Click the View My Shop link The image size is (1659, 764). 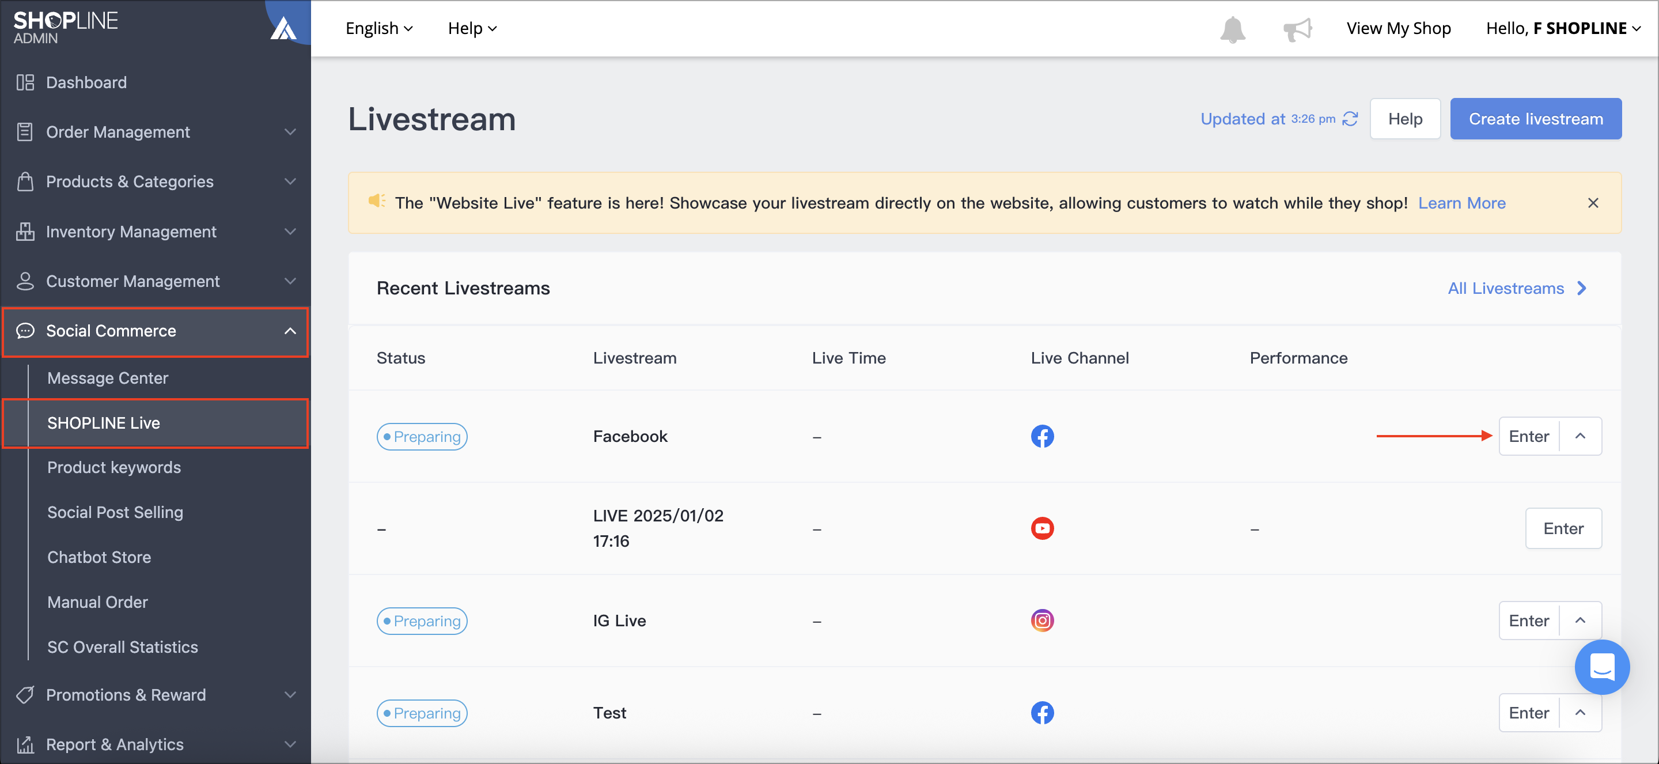pyautogui.click(x=1398, y=28)
